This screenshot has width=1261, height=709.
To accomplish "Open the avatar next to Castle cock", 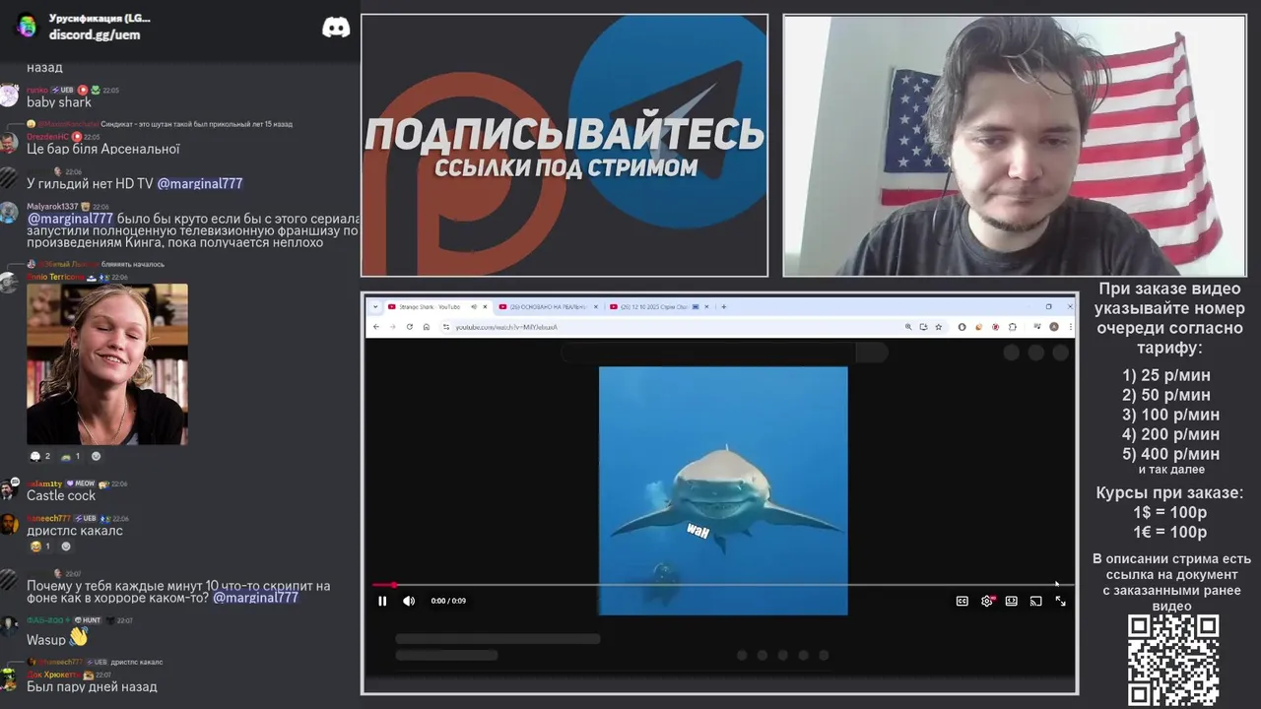I will point(9,490).
